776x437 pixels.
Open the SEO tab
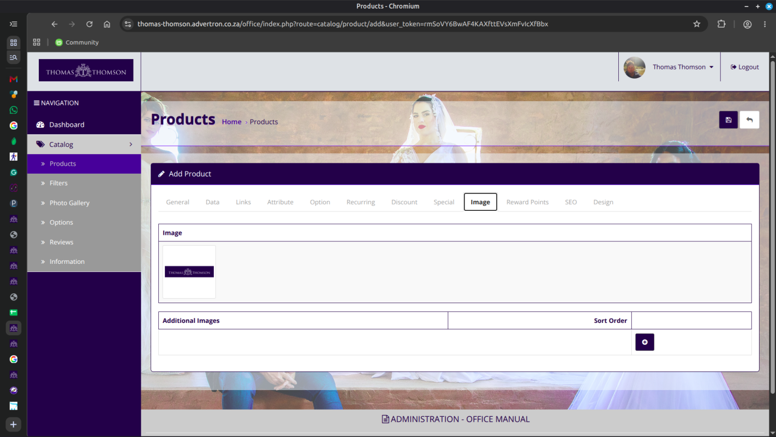(x=571, y=202)
